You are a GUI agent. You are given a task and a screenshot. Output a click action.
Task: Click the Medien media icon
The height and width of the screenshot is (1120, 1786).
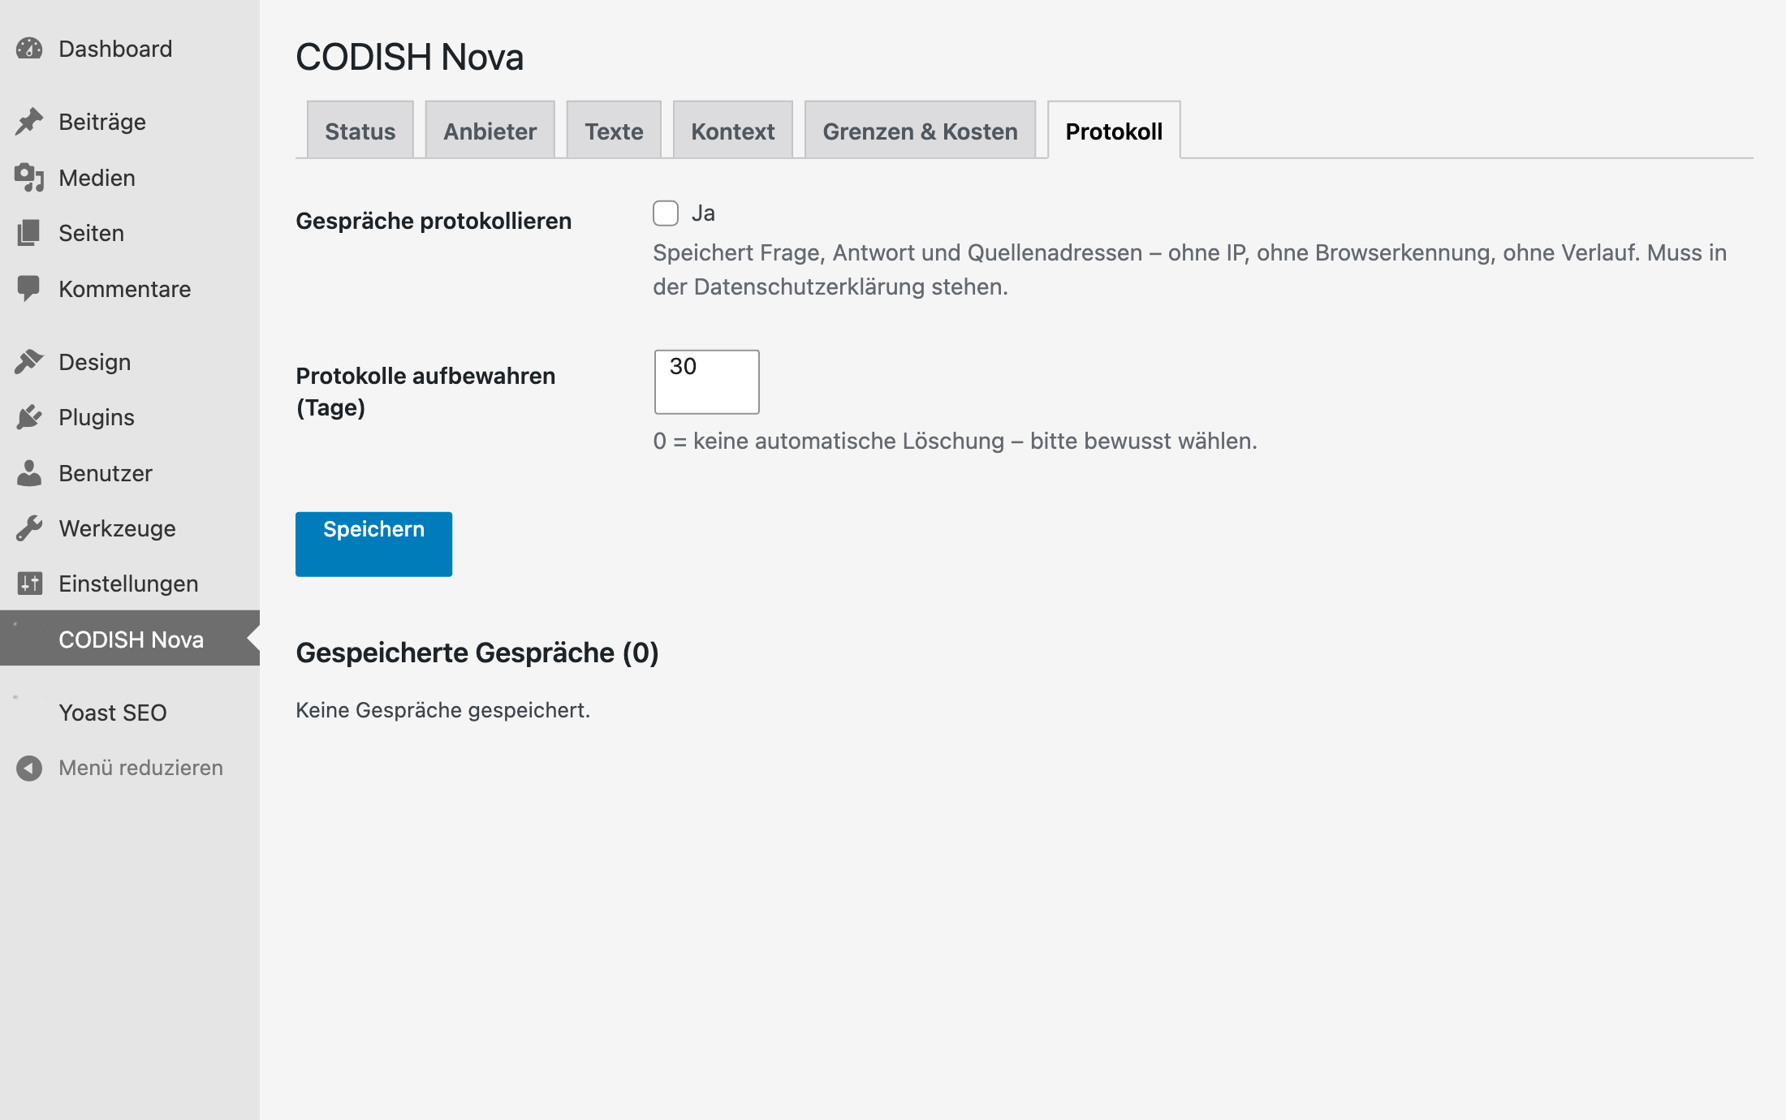[x=29, y=178]
